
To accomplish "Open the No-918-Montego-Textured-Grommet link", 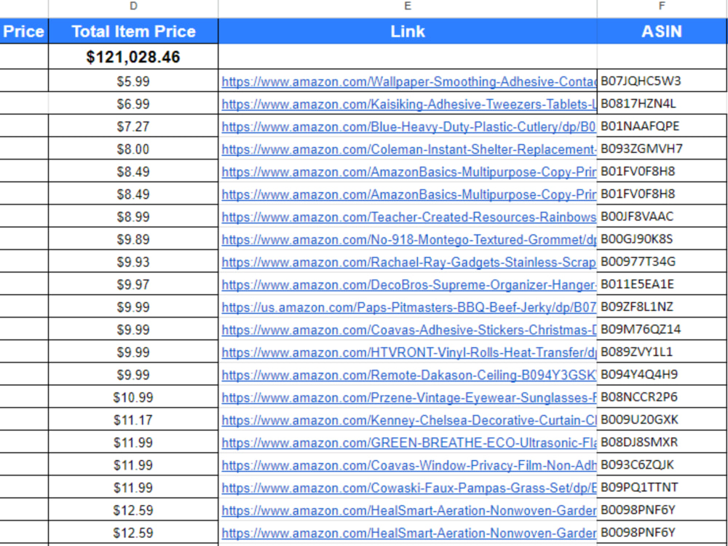I will 409,240.
